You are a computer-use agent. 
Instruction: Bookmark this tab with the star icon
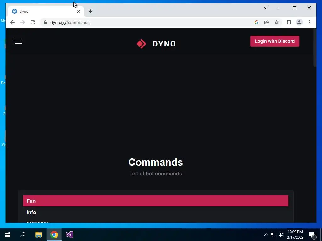pos(277,22)
